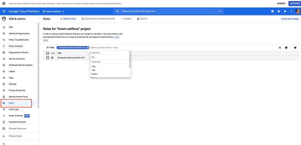Click CREATE ROLE
301x145 pixels.
coord(68,19)
